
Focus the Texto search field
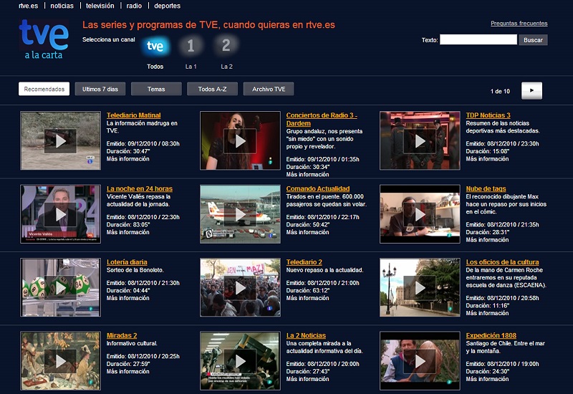[478, 39]
